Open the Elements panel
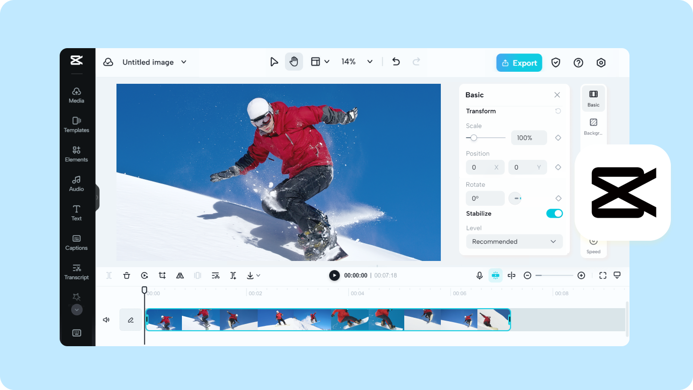The width and height of the screenshot is (693, 390). (77, 154)
